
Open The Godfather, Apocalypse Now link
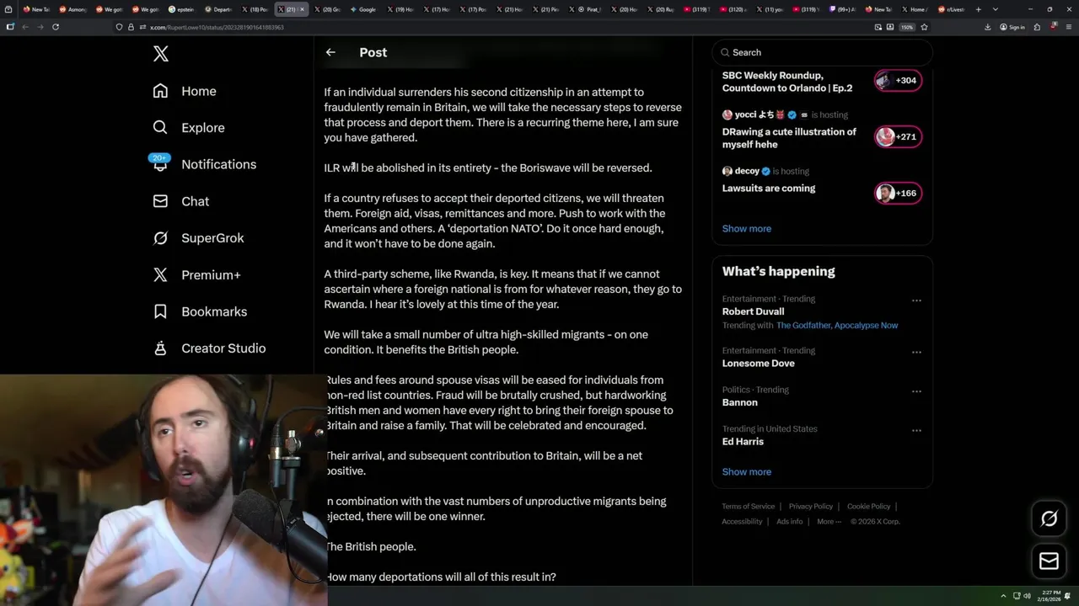pos(837,325)
